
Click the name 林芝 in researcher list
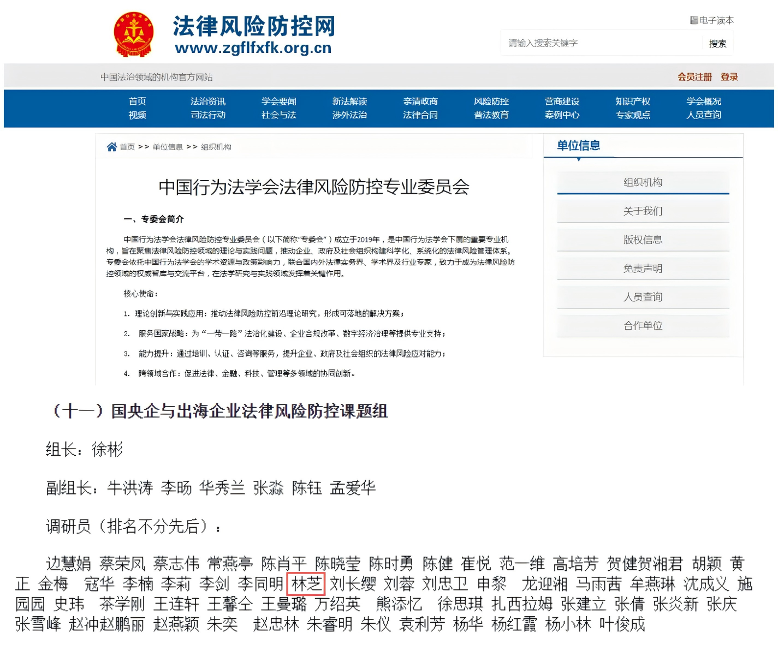coord(306,583)
